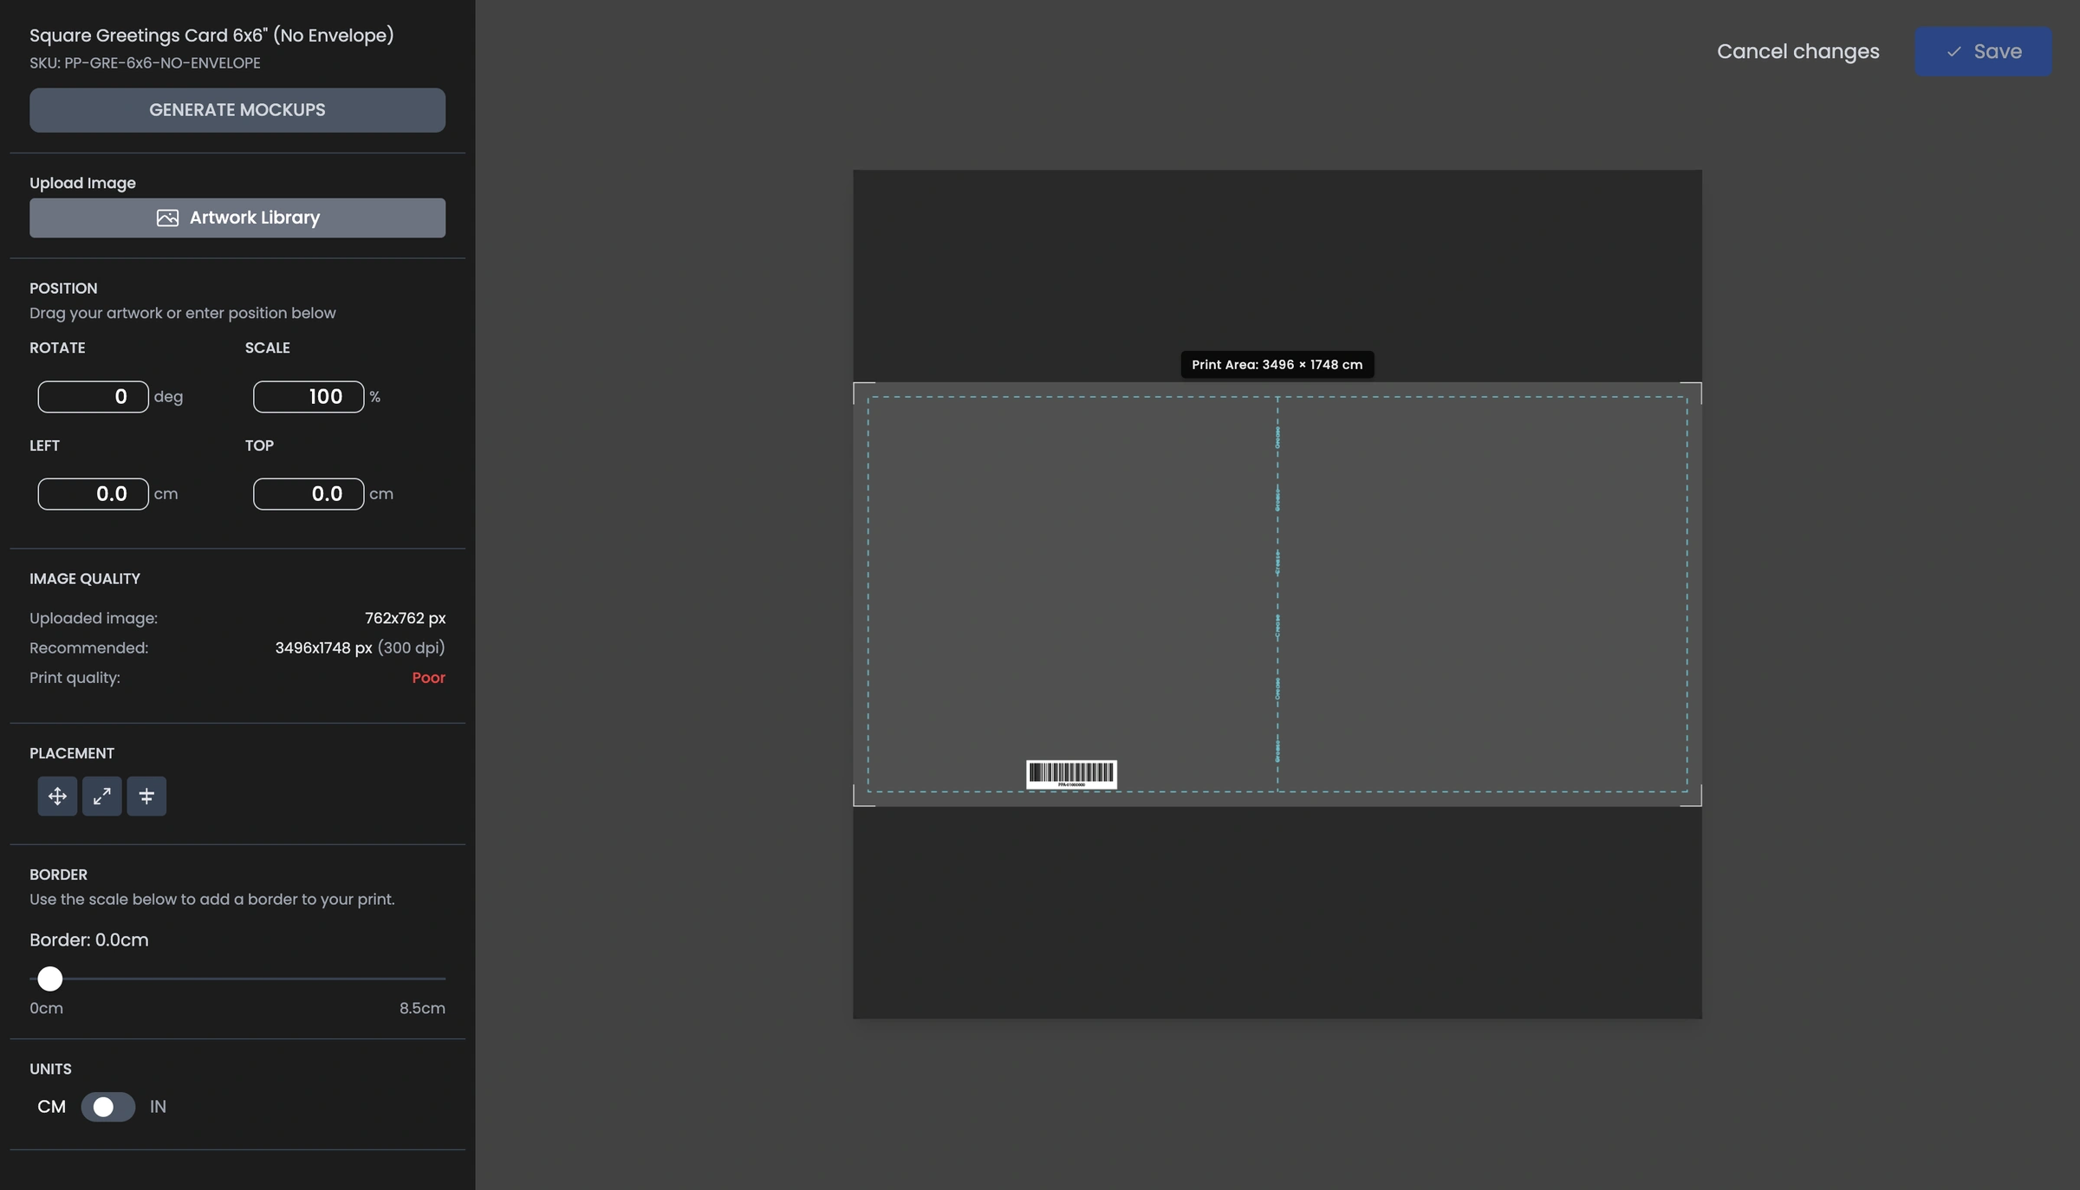Click the dashed crease guide line

click(1277, 595)
